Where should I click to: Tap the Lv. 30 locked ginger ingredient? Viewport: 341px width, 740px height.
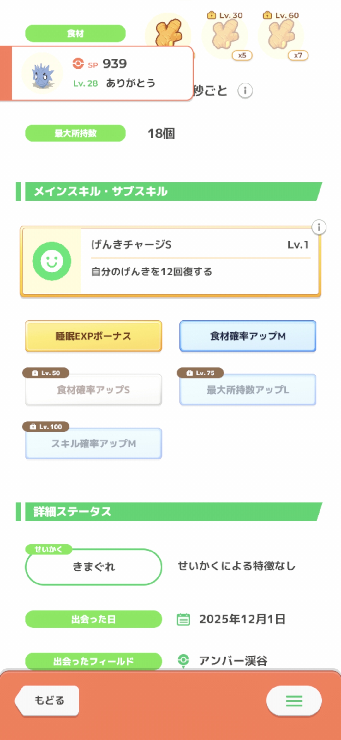pos(225,35)
